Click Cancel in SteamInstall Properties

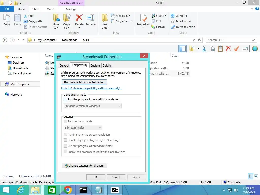pyautogui.click(x=116, y=177)
